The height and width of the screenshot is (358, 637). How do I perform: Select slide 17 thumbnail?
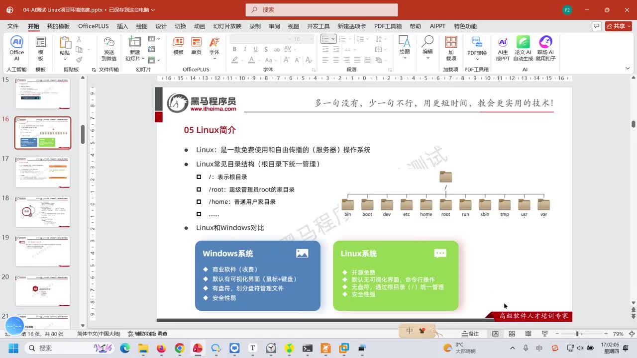(x=42, y=172)
